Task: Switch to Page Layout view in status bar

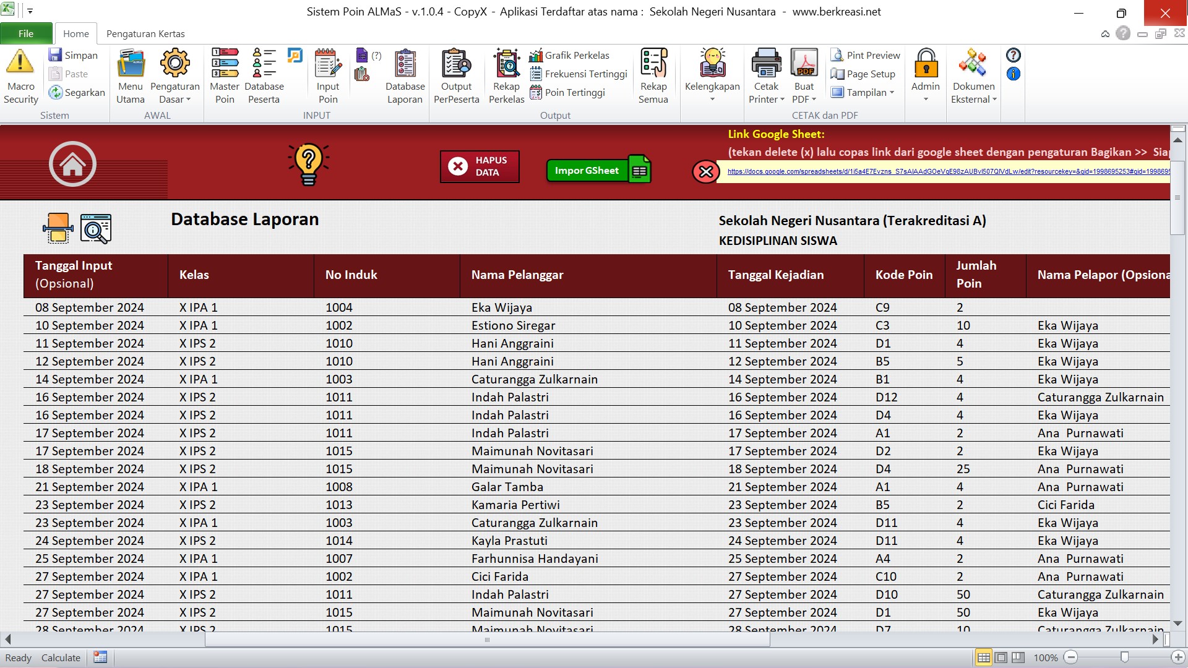Action: pyautogui.click(x=1001, y=657)
